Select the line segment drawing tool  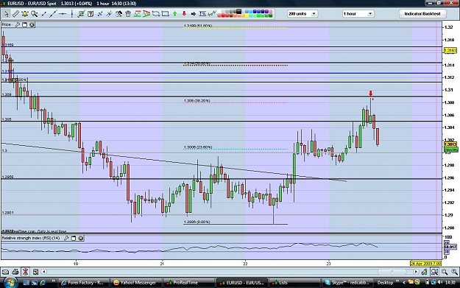(43, 14)
